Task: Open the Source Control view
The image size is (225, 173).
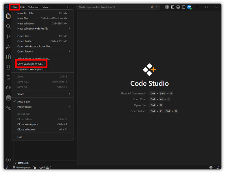Action: [8, 36]
